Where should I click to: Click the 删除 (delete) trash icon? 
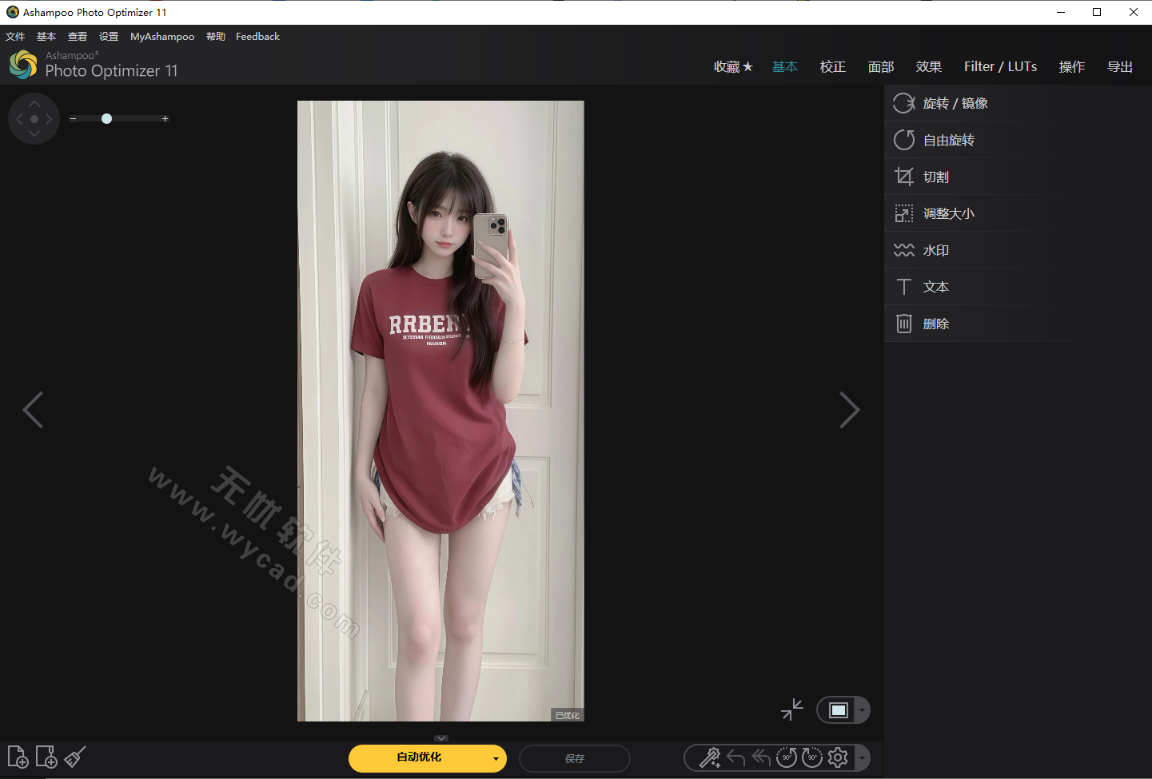[904, 323]
